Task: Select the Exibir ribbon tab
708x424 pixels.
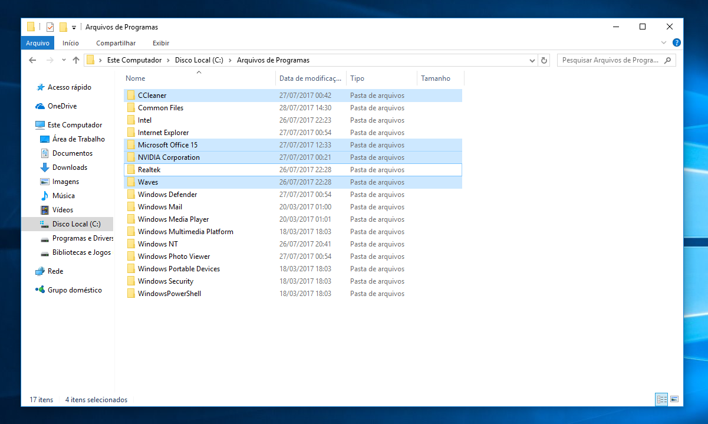Action: (x=161, y=43)
